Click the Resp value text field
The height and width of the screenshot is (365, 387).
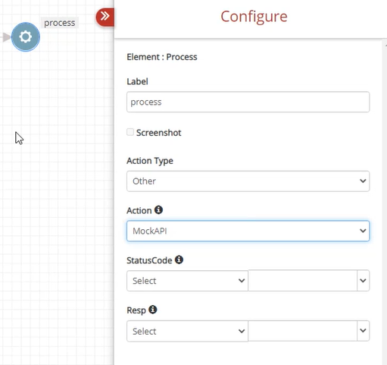tap(303, 331)
